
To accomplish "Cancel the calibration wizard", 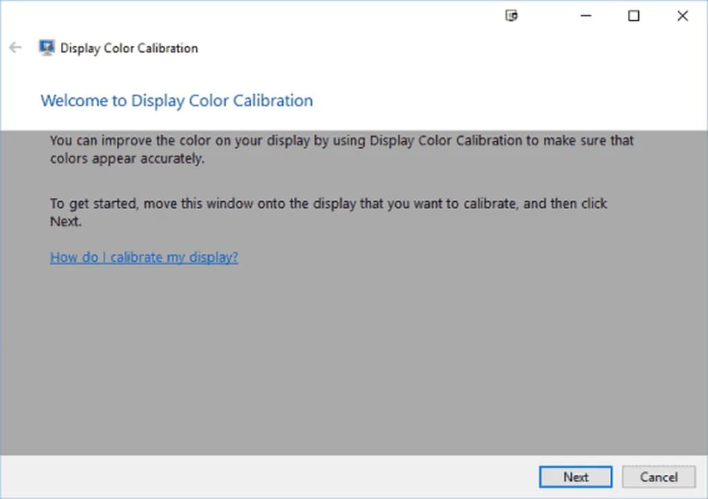I will click(x=658, y=477).
